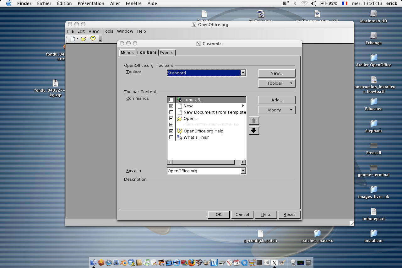Open the Modify dropdown button

(277, 110)
